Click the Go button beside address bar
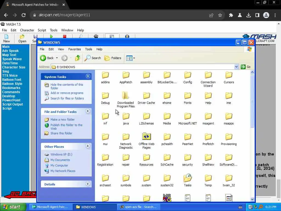 click(x=246, y=67)
